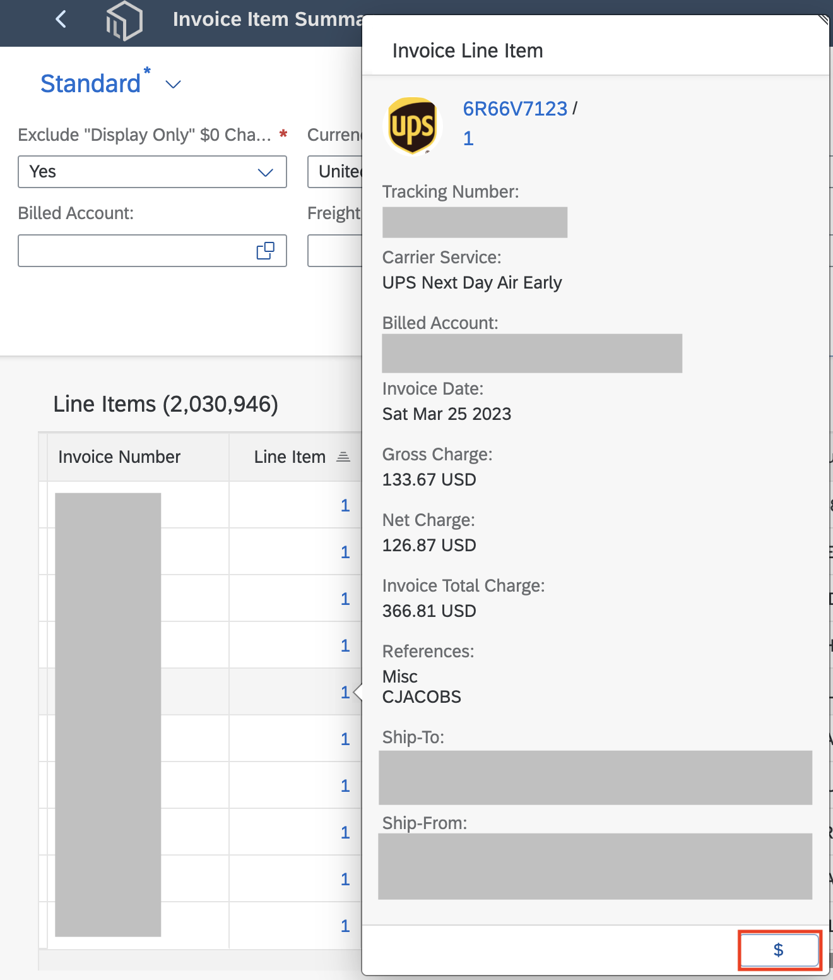Click "1" in the first Line Item row
This screenshot has height=980, width=833.
[345, 505]
